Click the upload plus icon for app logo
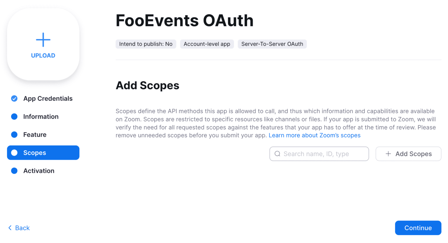 43,40
